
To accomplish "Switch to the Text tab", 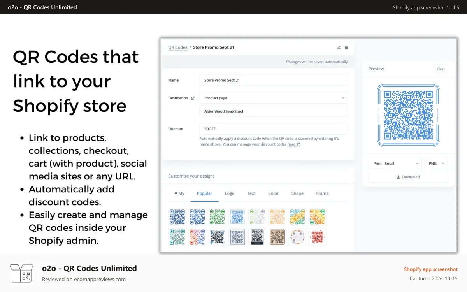I will coord(251,193).
